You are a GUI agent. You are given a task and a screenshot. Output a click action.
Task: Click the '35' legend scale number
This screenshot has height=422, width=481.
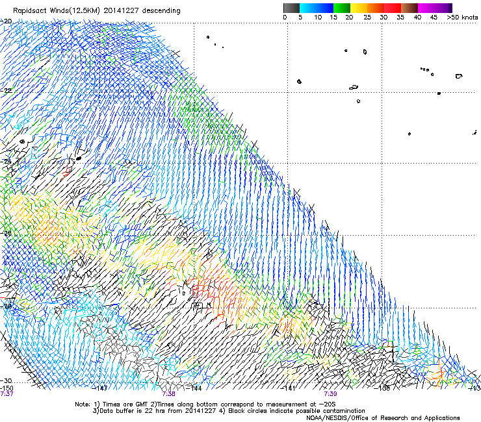click(400, 18)
